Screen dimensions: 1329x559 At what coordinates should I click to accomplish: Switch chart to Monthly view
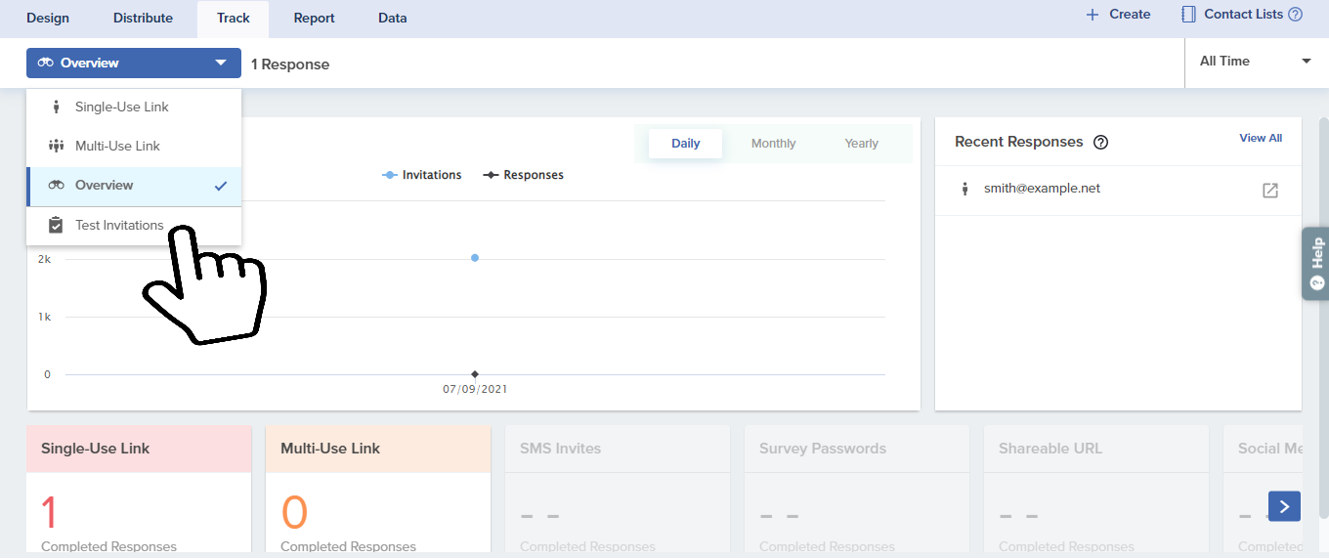[773, 144]
